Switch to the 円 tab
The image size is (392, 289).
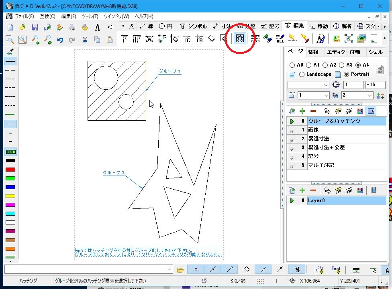(166, 26)
